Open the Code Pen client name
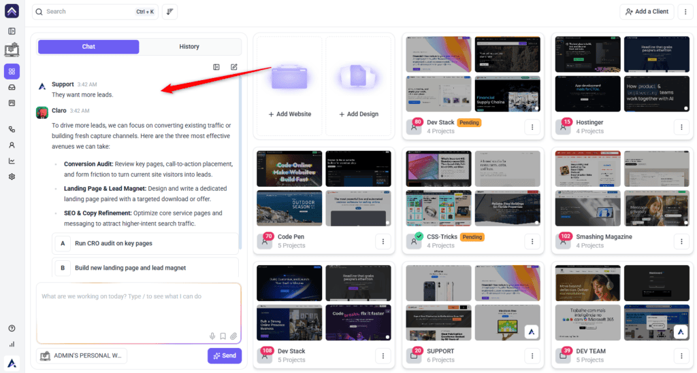The image size is (697, 373). coord(291,237)
